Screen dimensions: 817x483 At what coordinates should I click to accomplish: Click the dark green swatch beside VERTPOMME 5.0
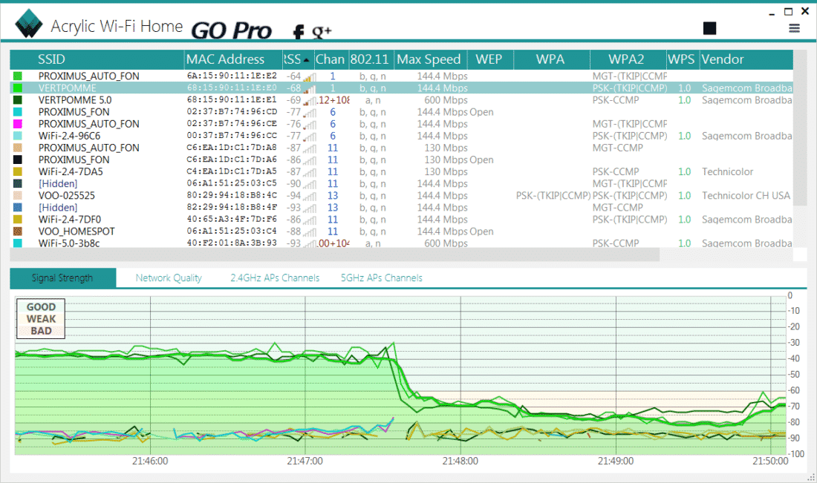point(18,100)
